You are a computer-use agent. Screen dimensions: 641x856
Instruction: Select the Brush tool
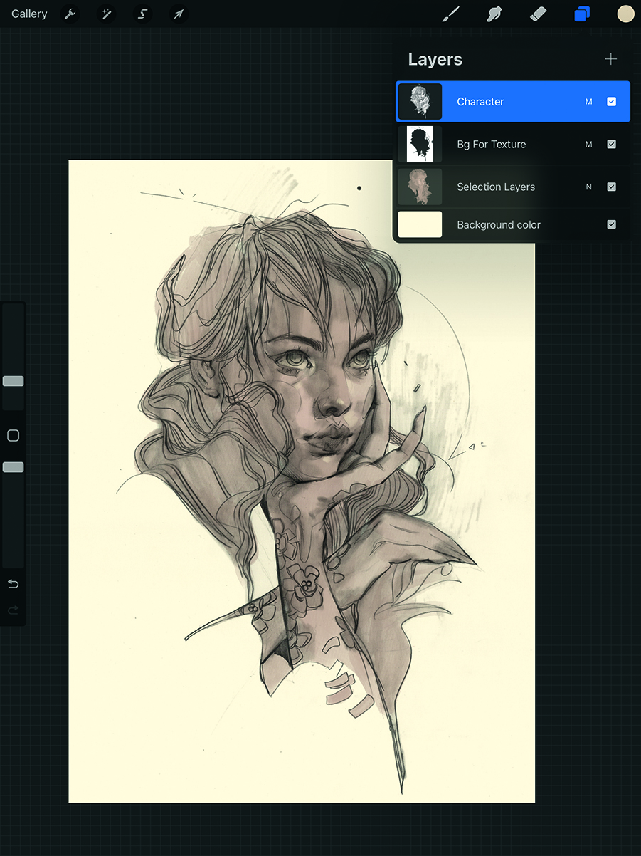451,14
